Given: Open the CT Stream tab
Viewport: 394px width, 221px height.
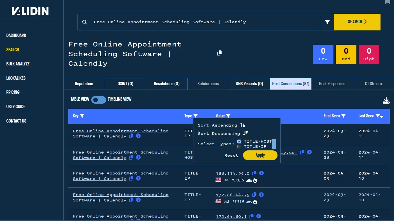Looking at the screenshot, I should click(x=373, y=84).
